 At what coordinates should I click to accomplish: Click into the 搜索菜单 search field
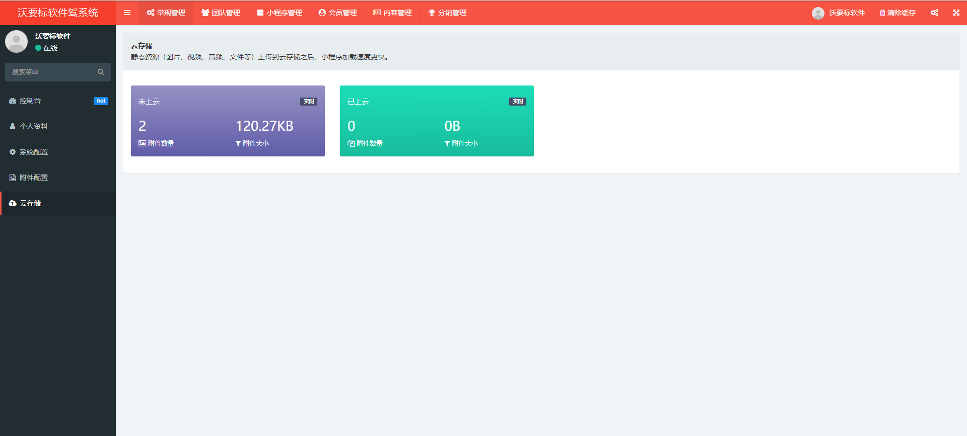(50, 72)
